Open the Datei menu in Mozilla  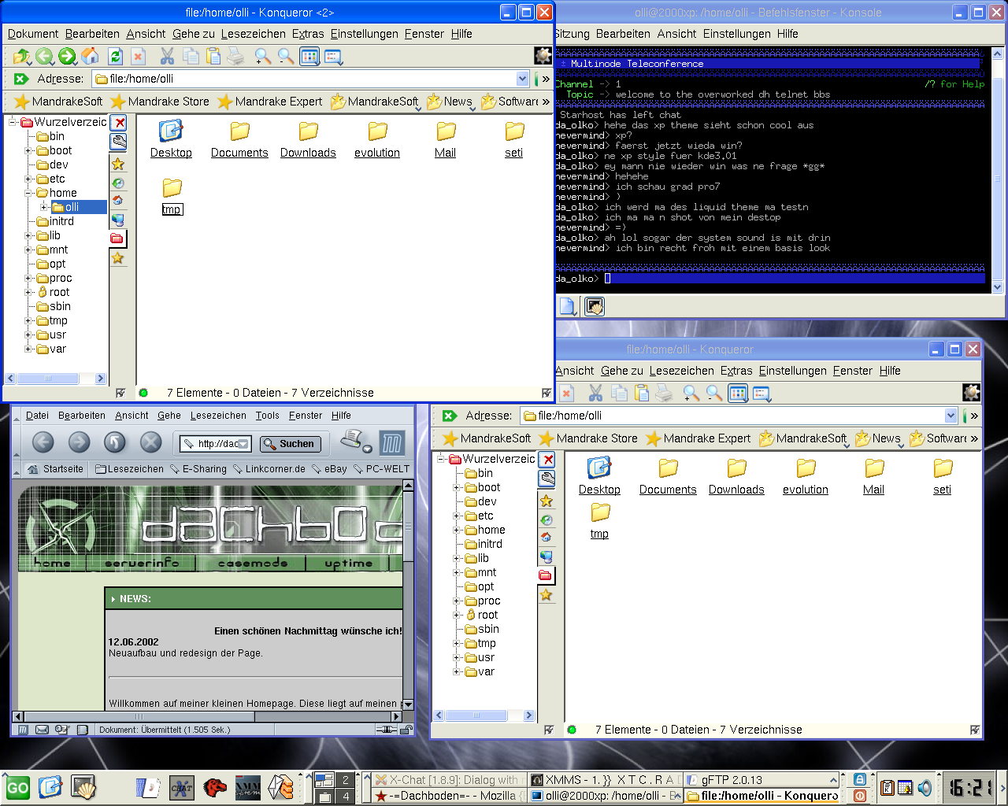(37, 416)
